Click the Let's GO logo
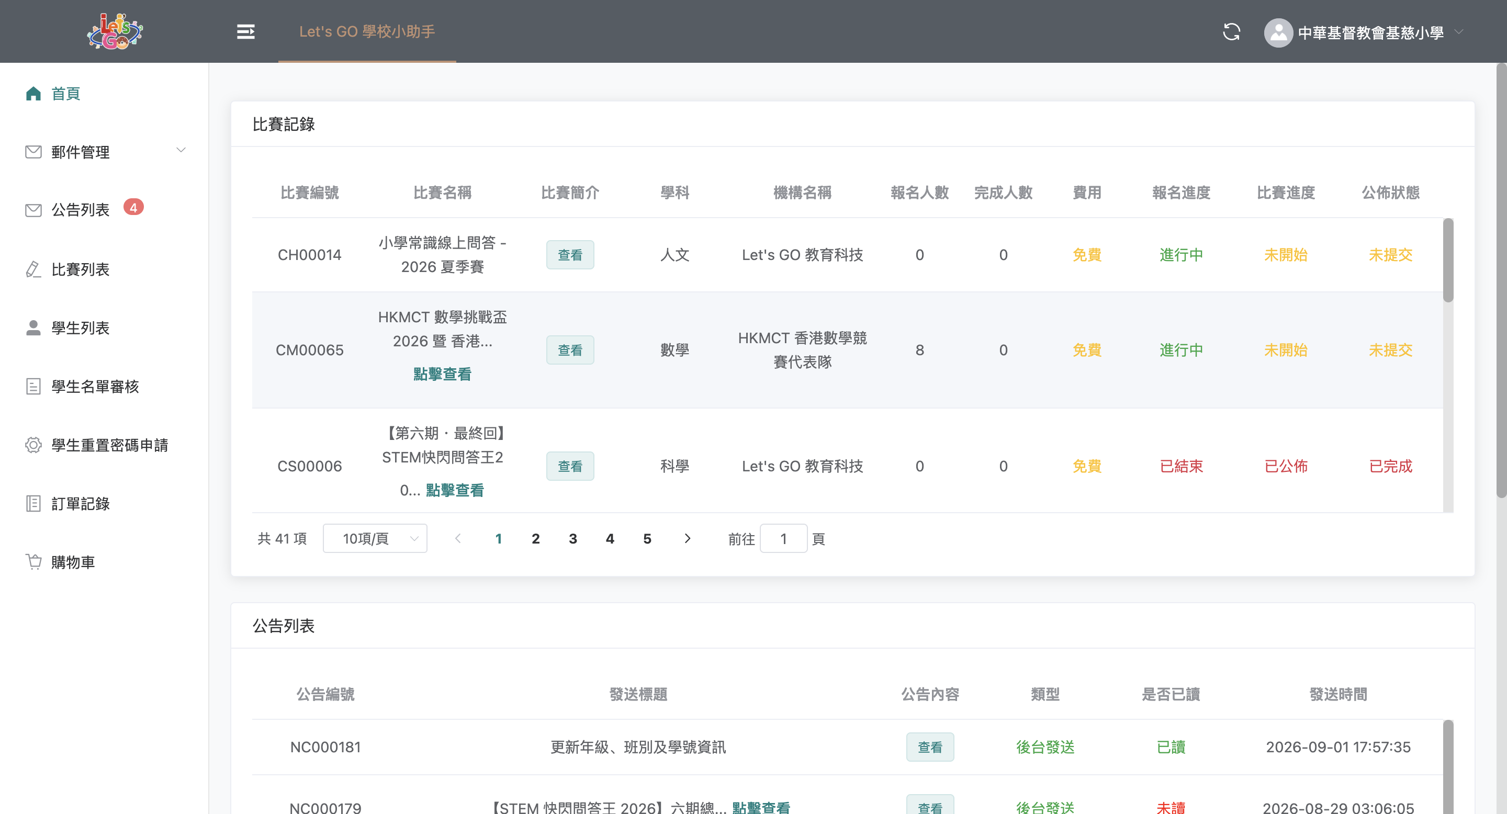 [x=115, y=31]
